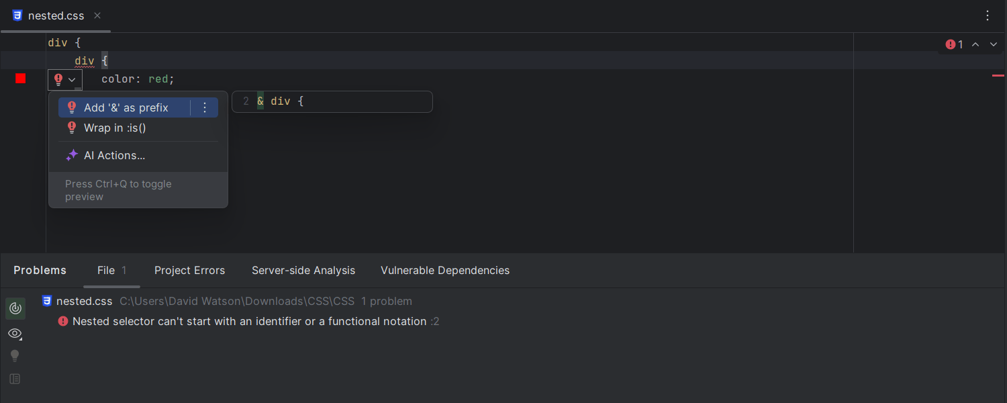Click the red color swatch in gutter

click(21, 79)
